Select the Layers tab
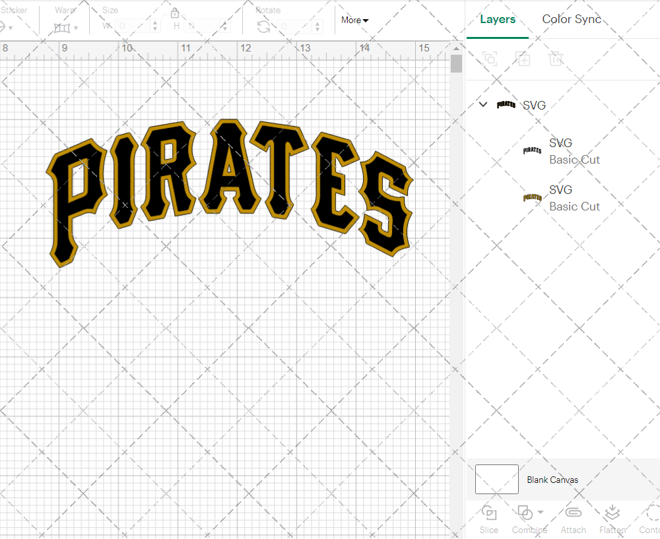The height and width of the screenshot is (539, 660). [x=498, y=19]
